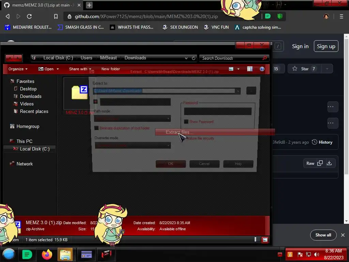349x262 pixels.
Task: Click the Password input field
Action: pyautogui.click(x=218, y=111)
